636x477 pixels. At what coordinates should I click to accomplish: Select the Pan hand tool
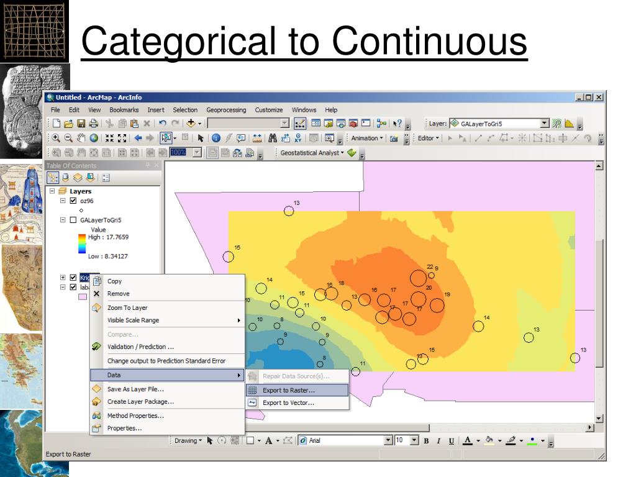(x=81, y=138)
